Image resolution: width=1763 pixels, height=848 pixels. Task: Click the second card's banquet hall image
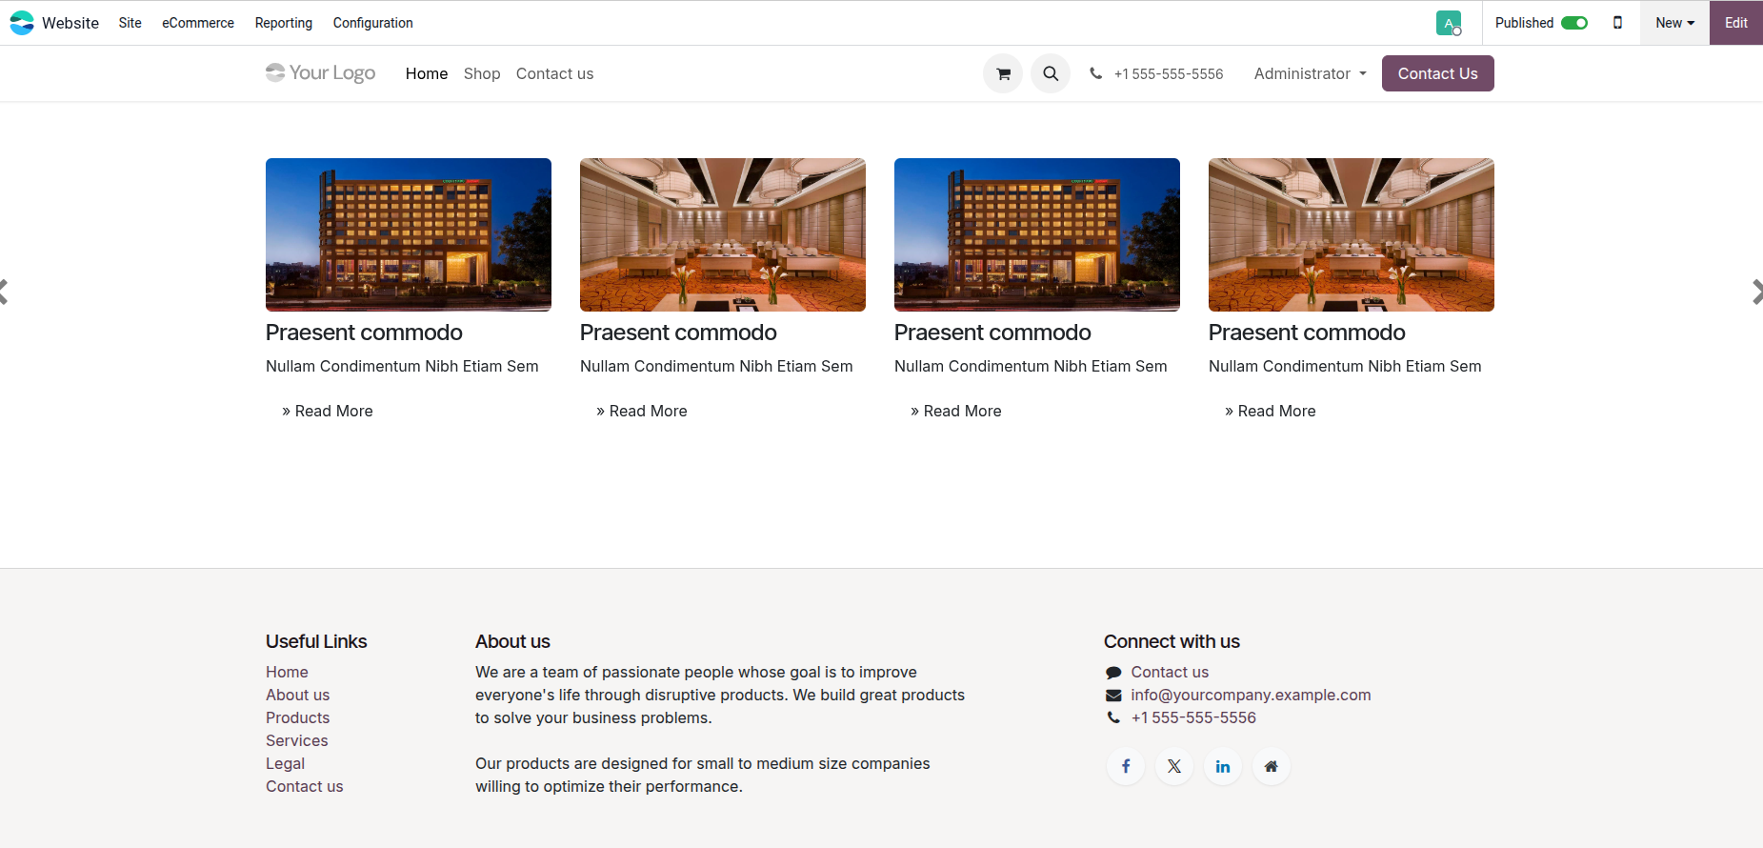723,234
